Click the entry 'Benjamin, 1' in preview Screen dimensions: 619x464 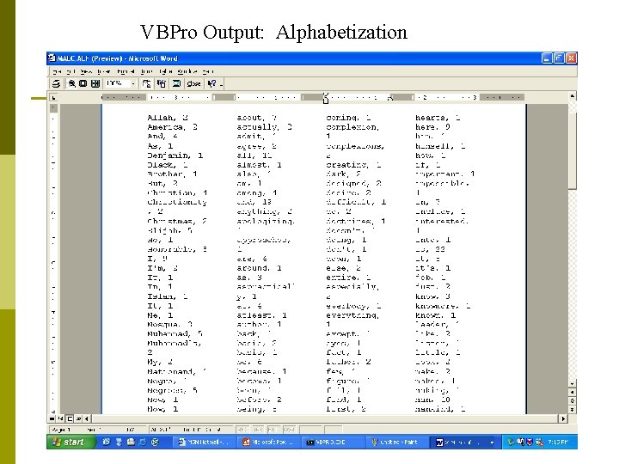(x=175, y=156)
